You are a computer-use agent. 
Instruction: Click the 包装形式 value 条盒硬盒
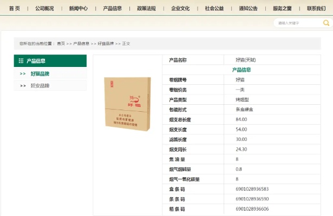(x=244, y=110)
